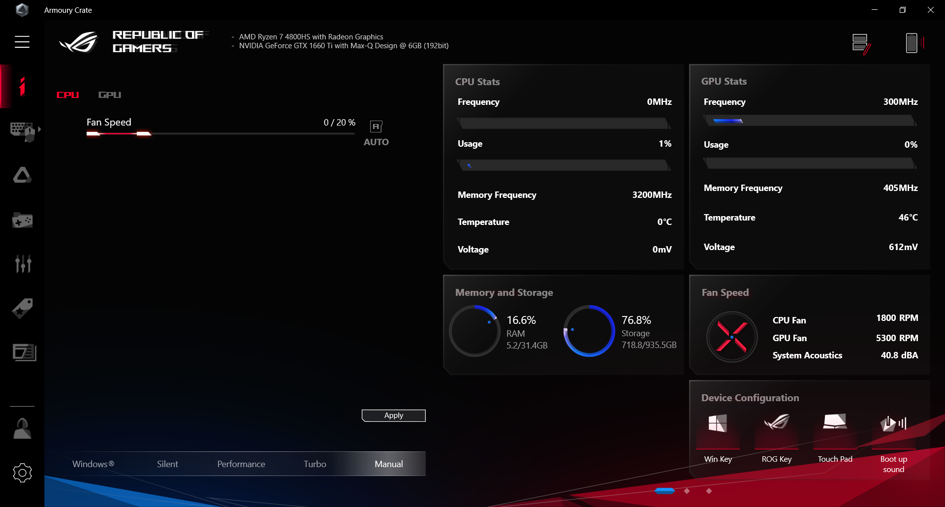Open the Scenario Profiles sliders icon
Viewport: 945px width, 507px height.
[23, 264]
